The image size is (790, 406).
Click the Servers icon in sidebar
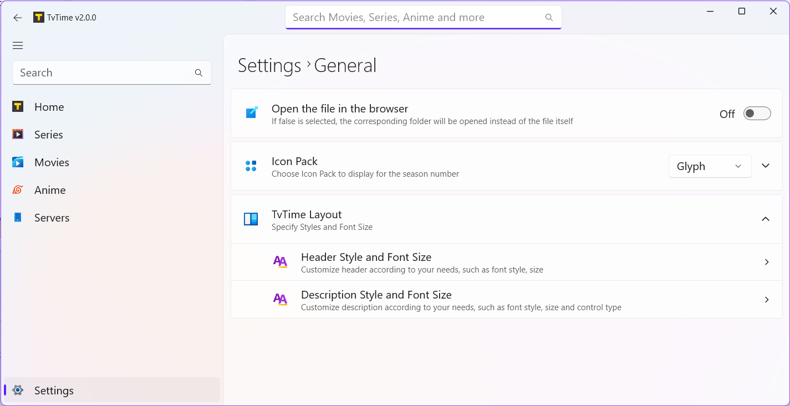pos(18,217)
